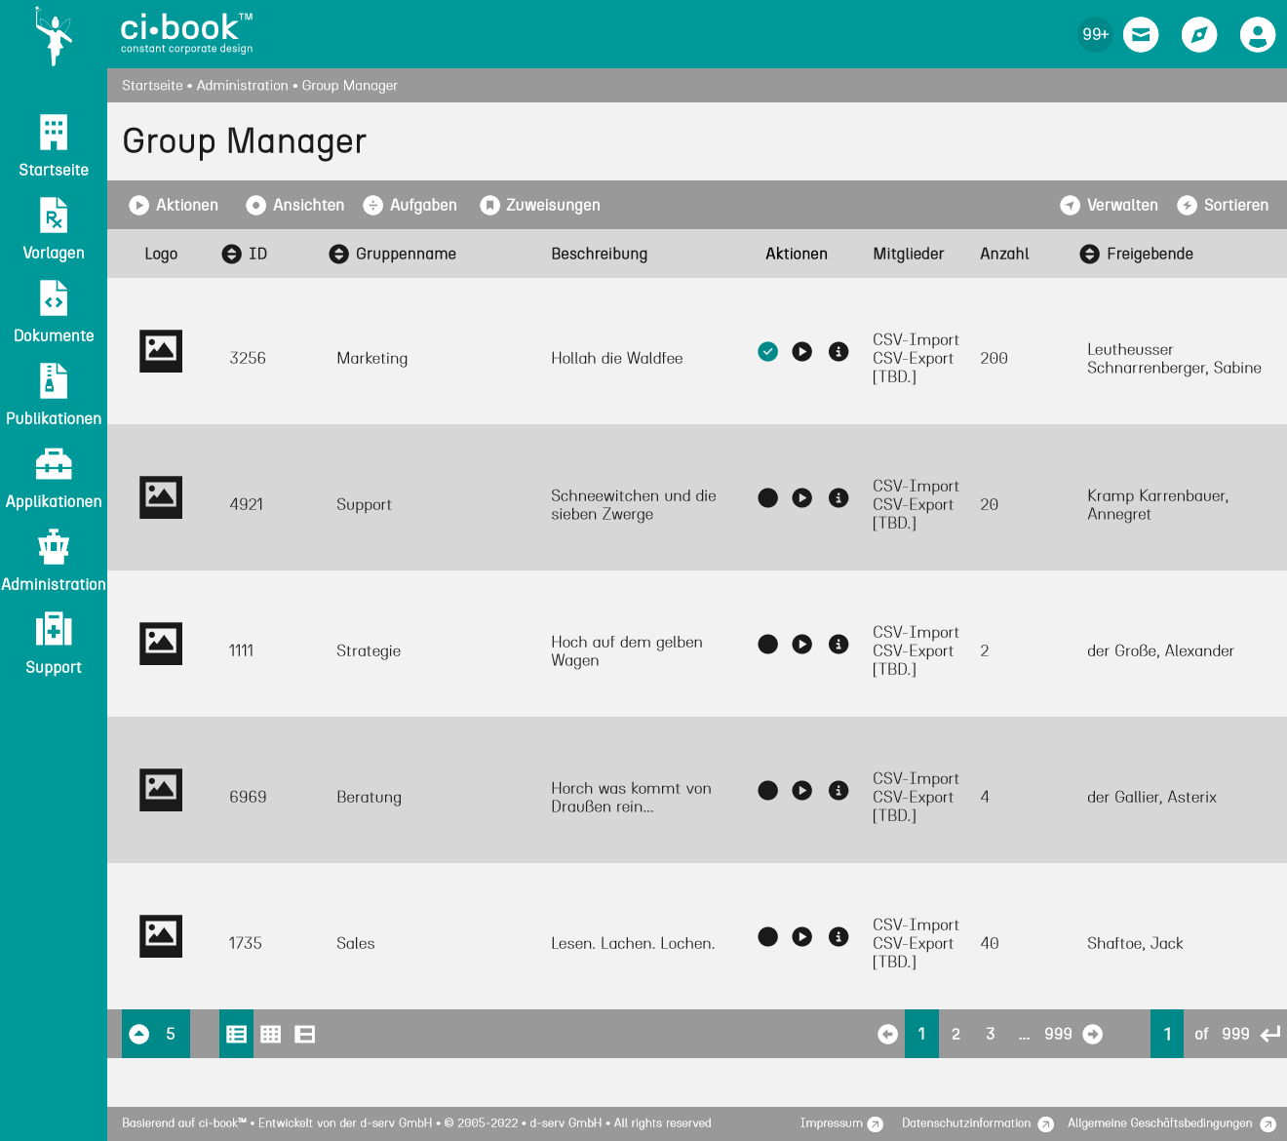Click the compass navigation icon

tap(1199, 35)
